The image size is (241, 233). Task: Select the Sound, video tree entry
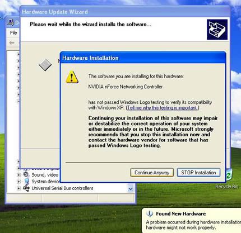[x=45, y=175]
